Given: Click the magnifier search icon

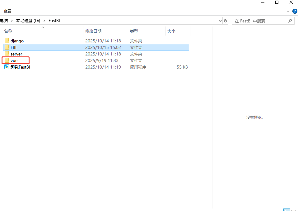Looking at the screenshot, I should tap(290, 21).
